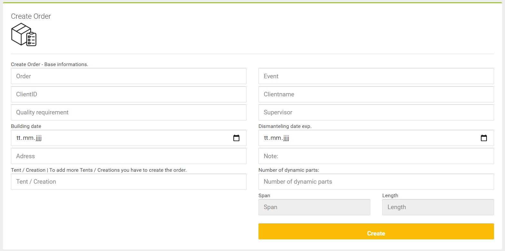
Task: Click the greyed Span field
Action: pyautogui.click(x=314, y=207)
